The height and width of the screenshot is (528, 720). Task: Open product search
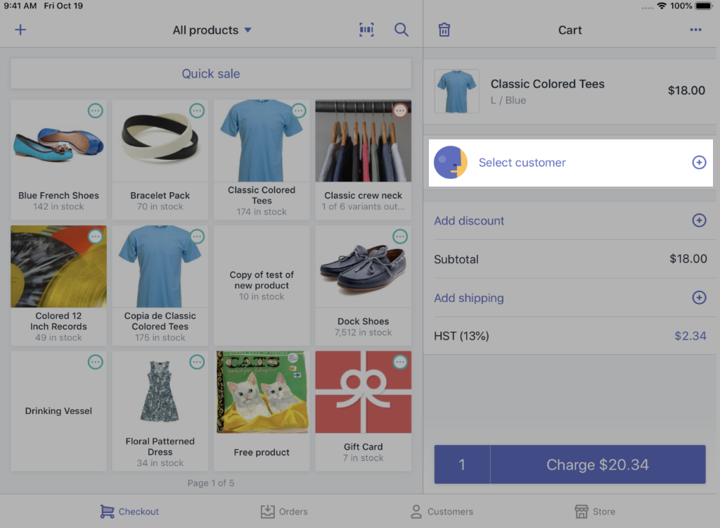tap(401, 30)
